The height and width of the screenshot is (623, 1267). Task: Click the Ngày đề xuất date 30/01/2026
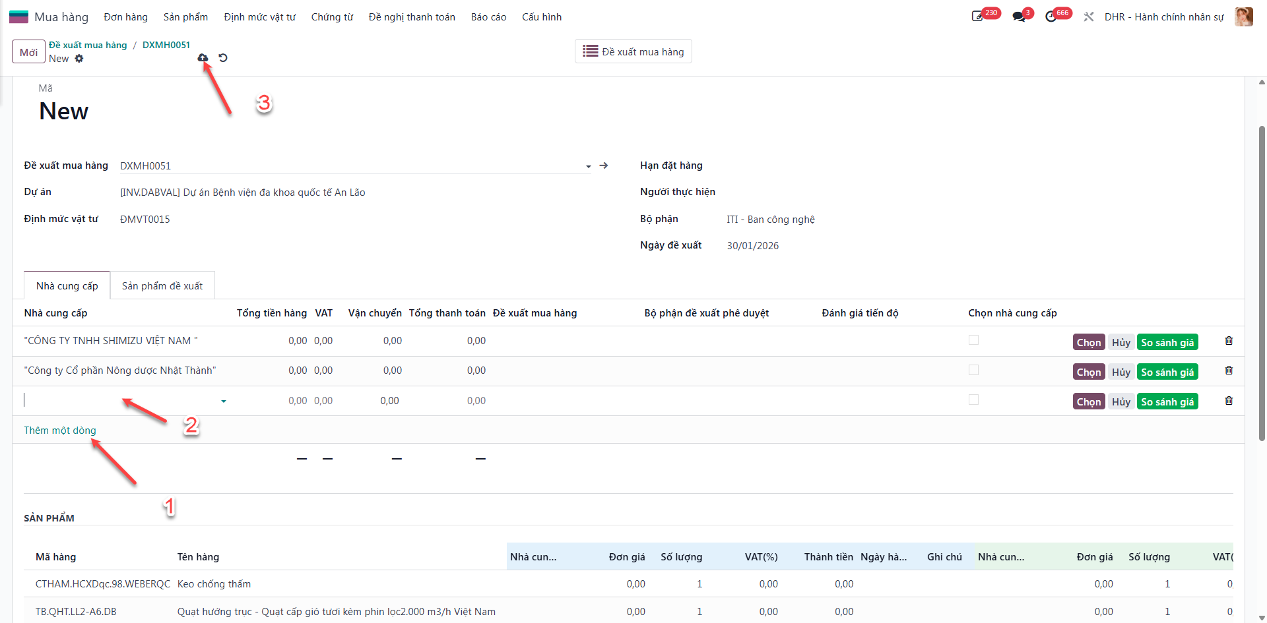[x=753, y=246]
